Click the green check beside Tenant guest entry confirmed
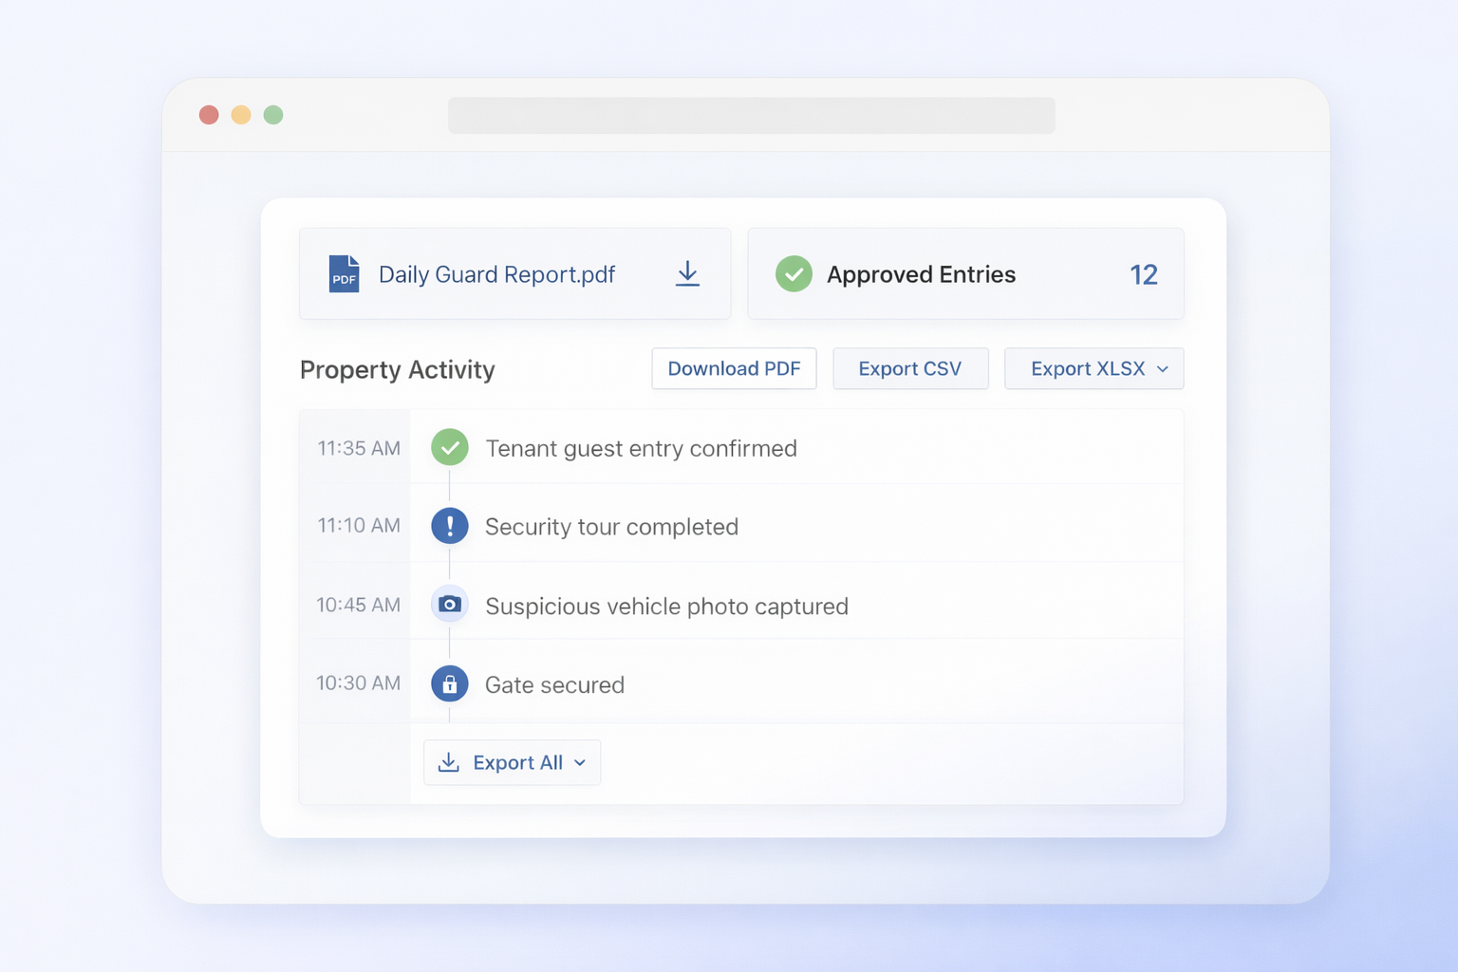This screenshot has width=1458, height=972. (449, 447)
